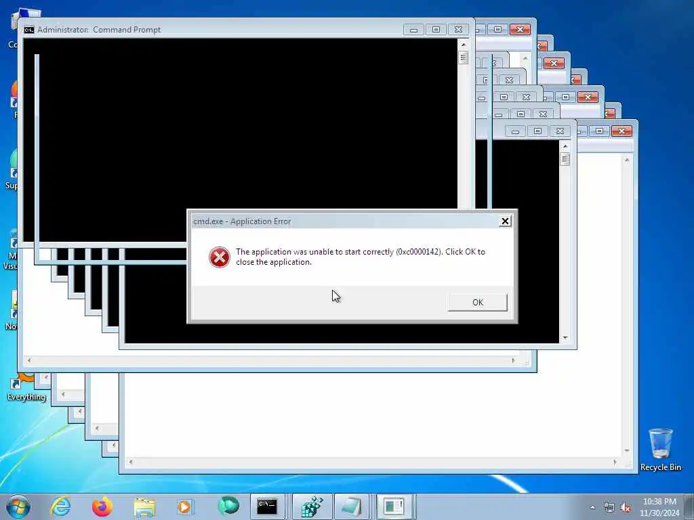
Task: Click scroll-up arrow of the front-right console window
Action: 565,146
